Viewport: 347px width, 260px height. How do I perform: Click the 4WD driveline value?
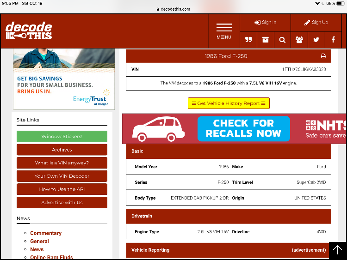[321, 232]
